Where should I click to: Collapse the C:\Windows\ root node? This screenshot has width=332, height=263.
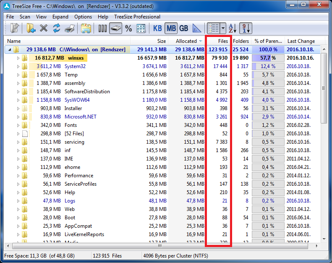[x=10, y=50]
